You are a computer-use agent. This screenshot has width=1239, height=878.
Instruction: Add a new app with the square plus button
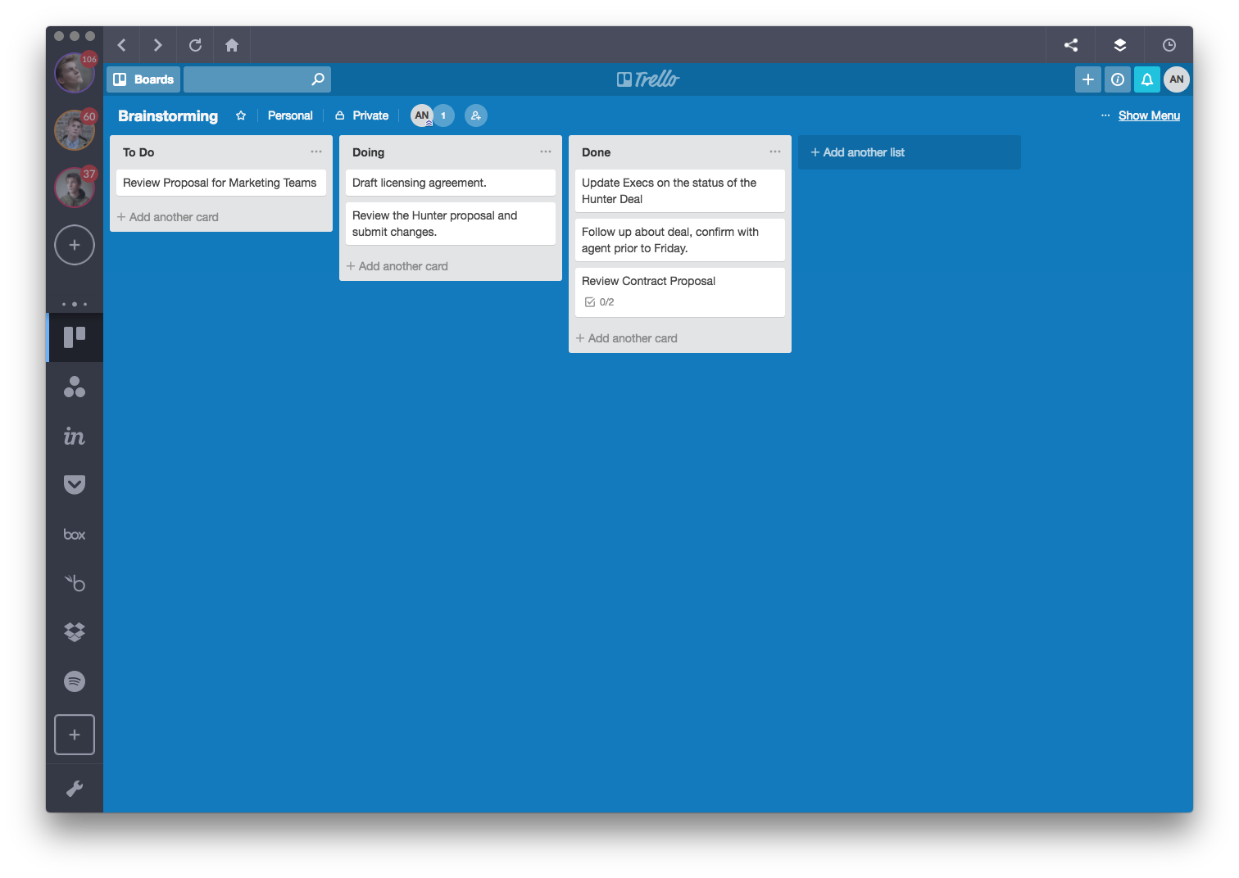point(75,735)
